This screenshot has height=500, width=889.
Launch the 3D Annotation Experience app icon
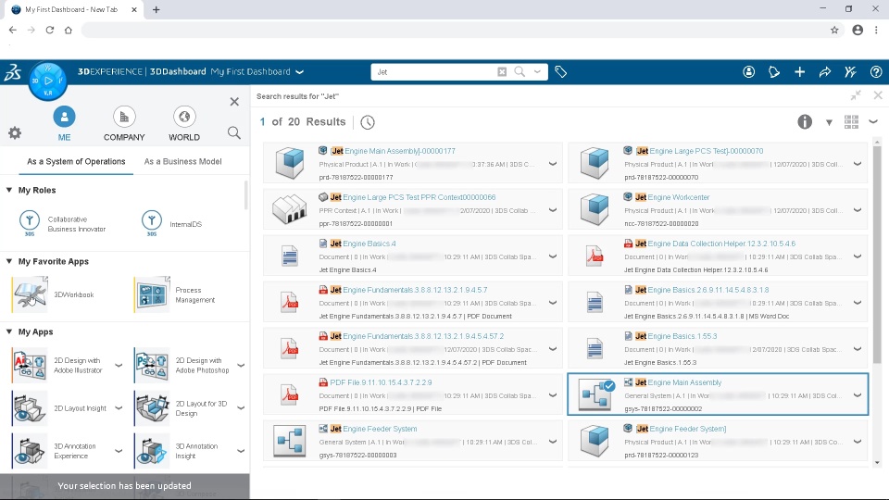(x=30, y=451)
